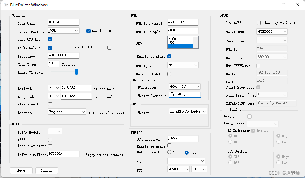
Task: Click the Cancel button
Action: click(x=47, y=170)
